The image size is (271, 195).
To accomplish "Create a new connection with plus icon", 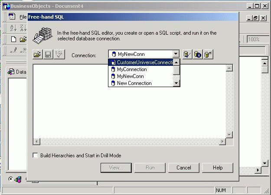I will pyautogui.click(x=208, y=55).
